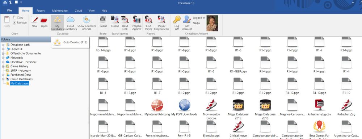Screen dimensions: 362x139
Task: Select the MyInternetKibitzing database icon
Action: point(157,105)
